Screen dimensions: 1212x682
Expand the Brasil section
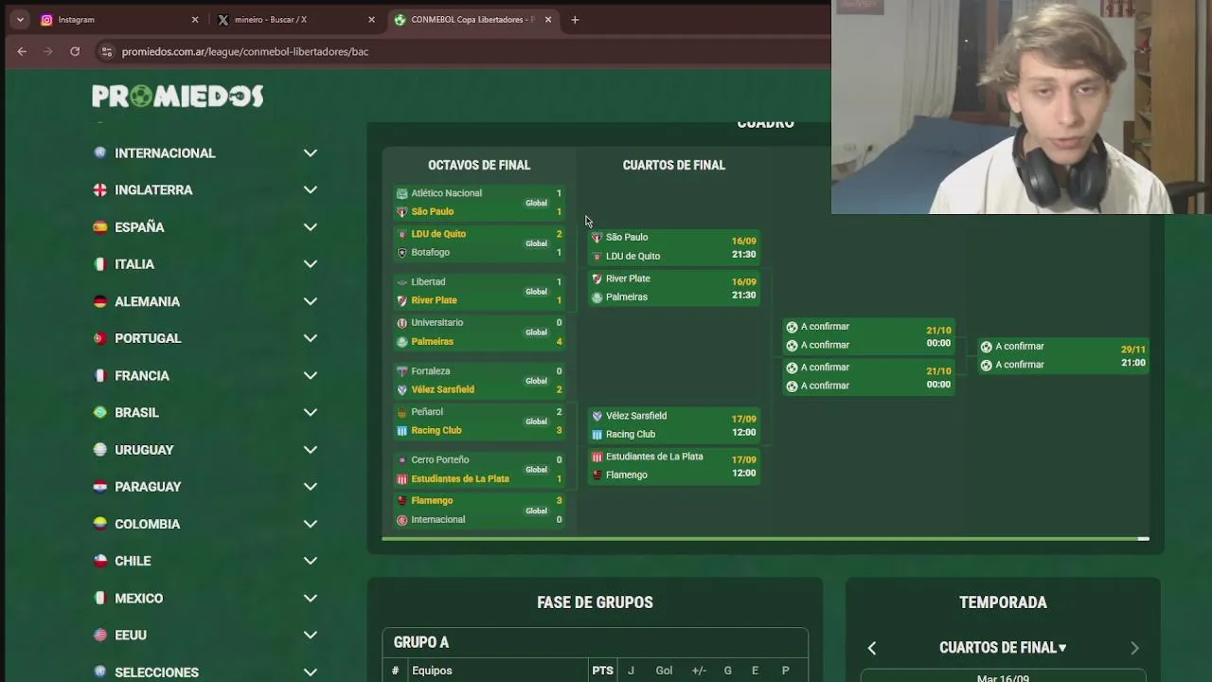[x=310, y=412]
